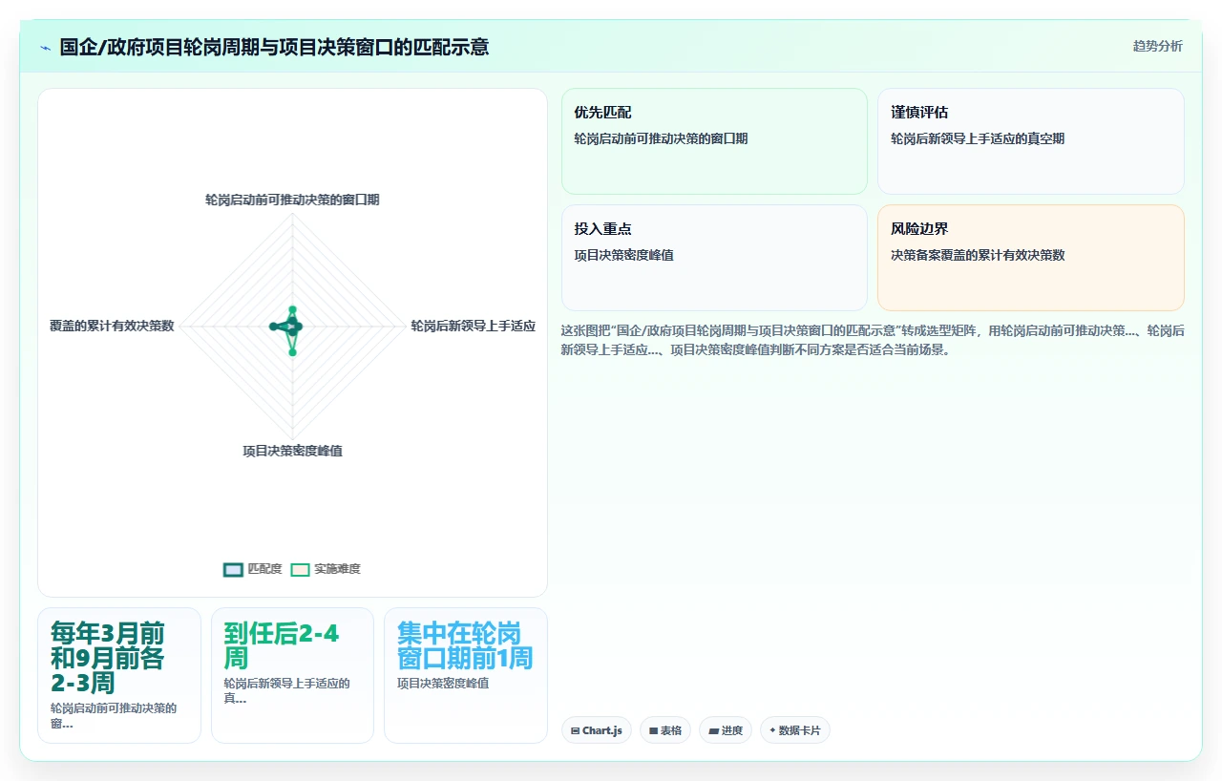
Task: Click the icon inside the Chart.js tag
Action: pos(575,730)
